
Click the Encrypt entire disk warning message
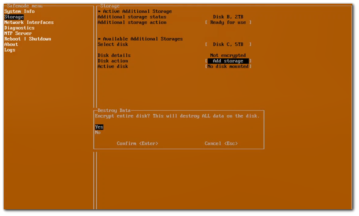pyautogui.click(x=177, y=116)
